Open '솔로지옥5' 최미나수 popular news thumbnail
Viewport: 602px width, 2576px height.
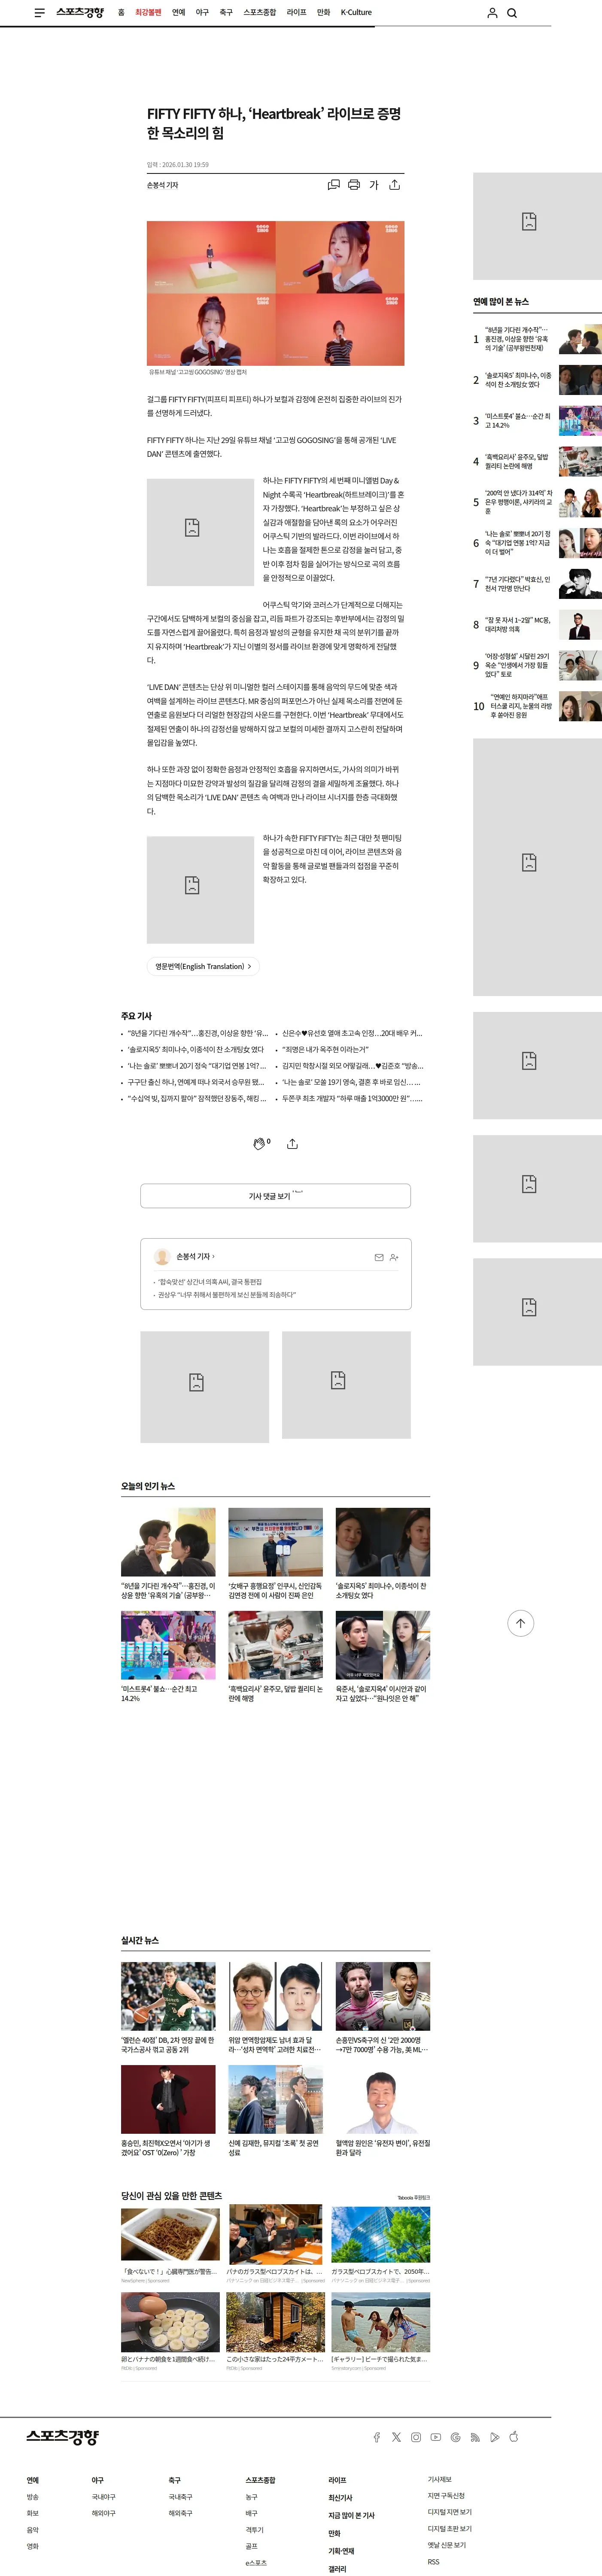pos(383,1542)
